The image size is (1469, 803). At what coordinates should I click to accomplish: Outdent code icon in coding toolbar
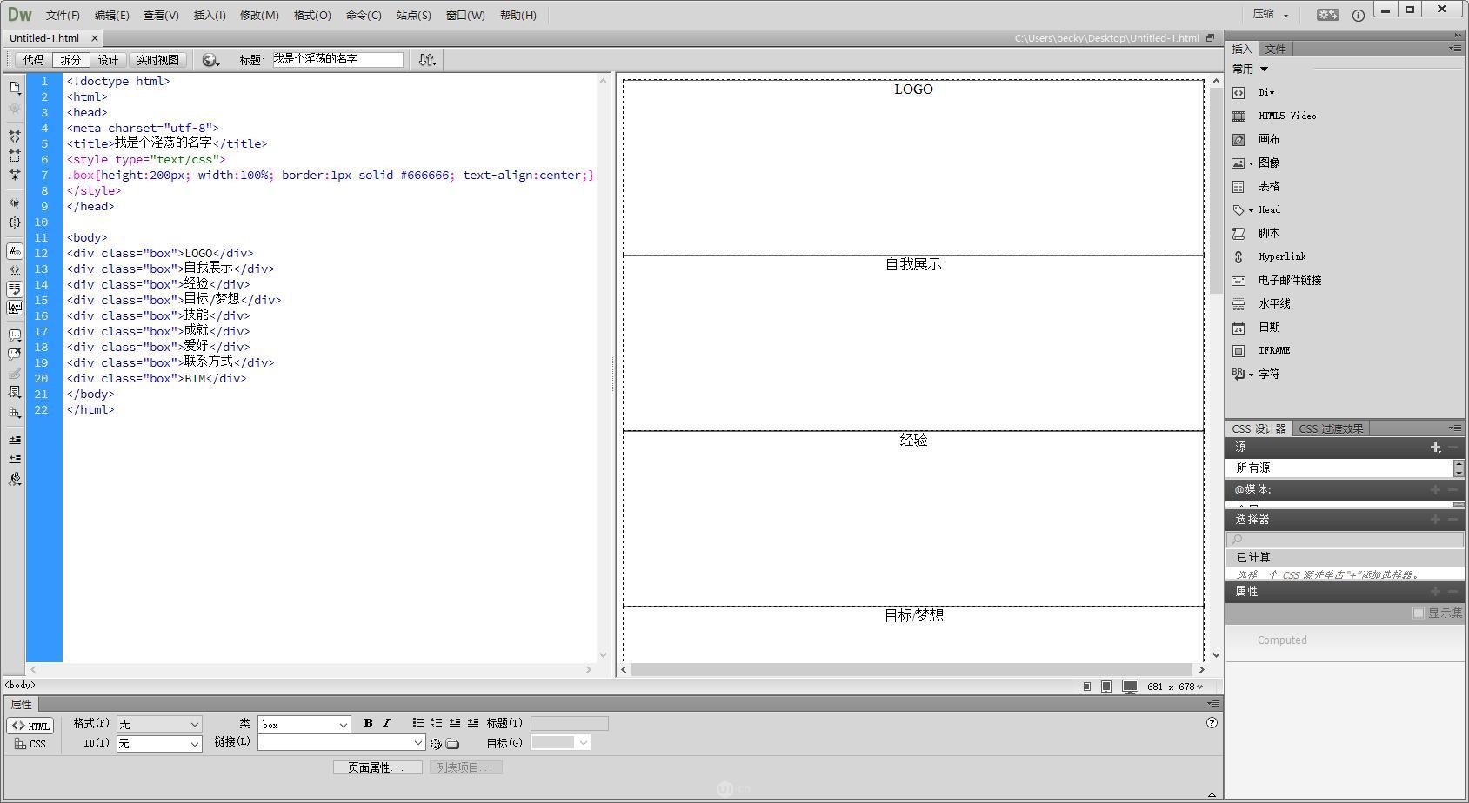[15, 459]
